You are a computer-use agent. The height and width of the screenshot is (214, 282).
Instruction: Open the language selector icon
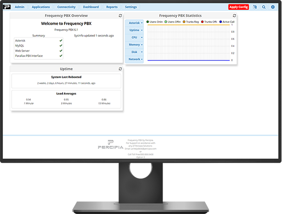(255, 7)
